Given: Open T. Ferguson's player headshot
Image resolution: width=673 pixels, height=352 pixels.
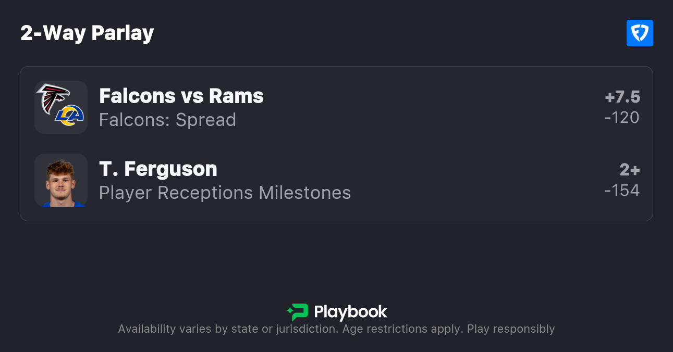Looking at the screenshot, I should coord(61,180).
